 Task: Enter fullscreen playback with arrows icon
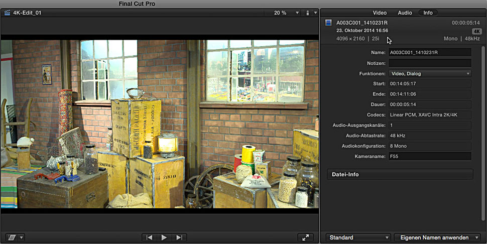[305, 237]
